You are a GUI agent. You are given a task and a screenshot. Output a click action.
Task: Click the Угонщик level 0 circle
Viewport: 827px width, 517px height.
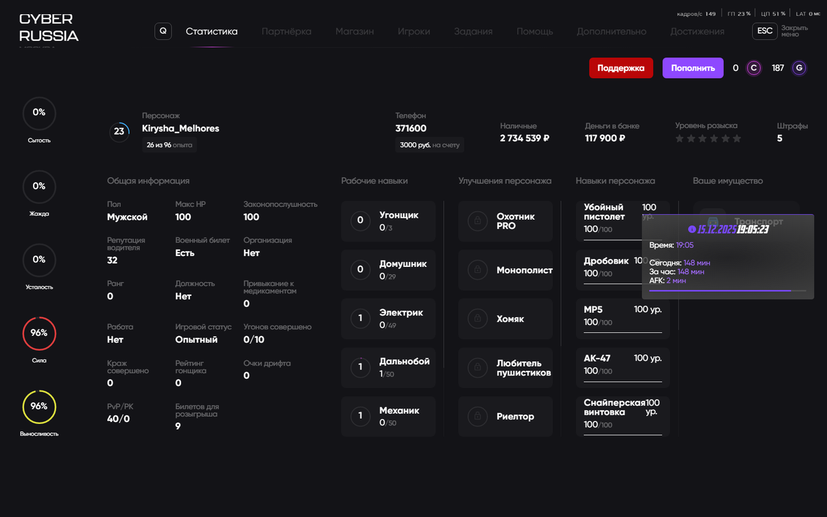point(361,220)
